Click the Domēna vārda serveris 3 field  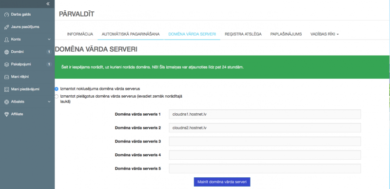point(265,142)
